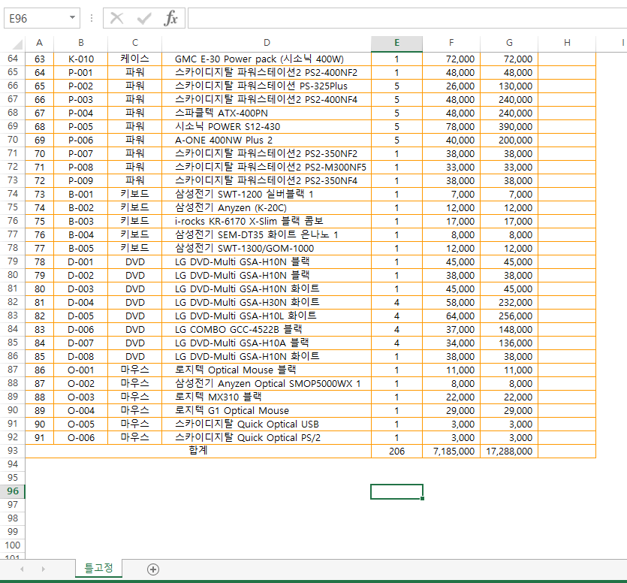This screenshot has height=583, width=627.
Task: Select row 96 header
Action: [13, 491]
